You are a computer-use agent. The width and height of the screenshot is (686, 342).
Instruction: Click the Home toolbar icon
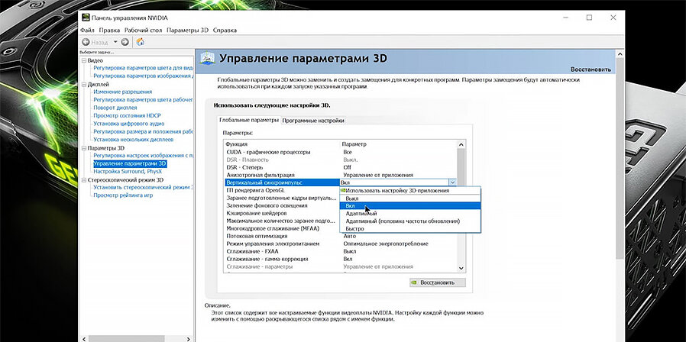click(x=141, y=42)
